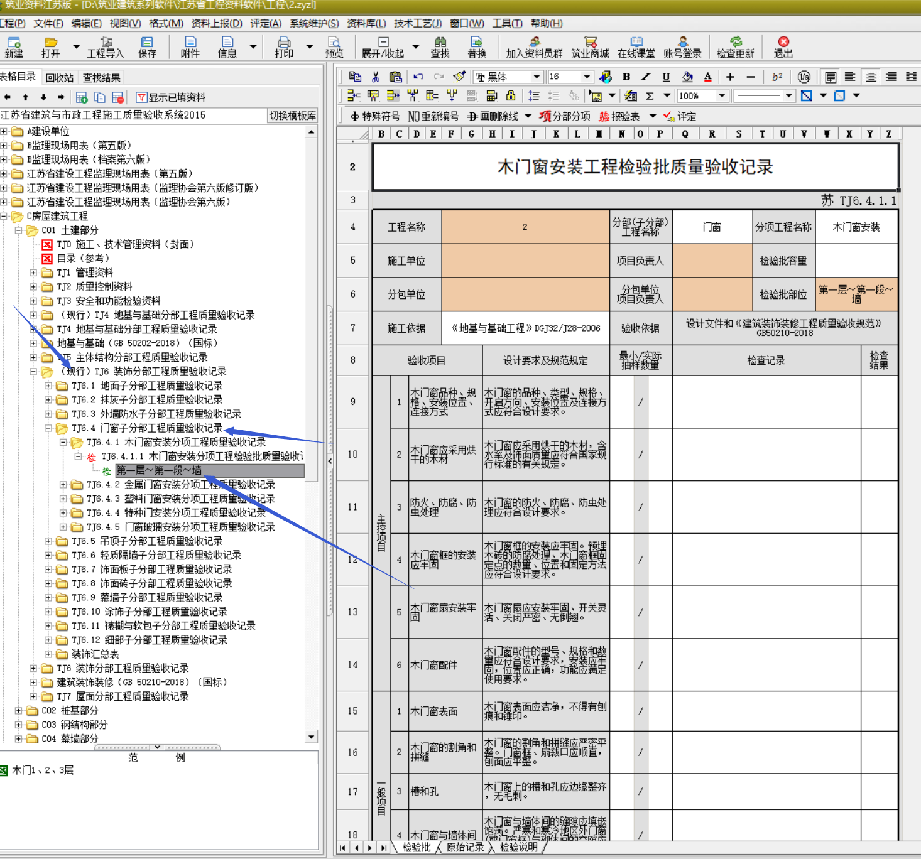Expand the A建设单位 tree node
This screenshot has height=859, width=921.
[x=4, y=131]
